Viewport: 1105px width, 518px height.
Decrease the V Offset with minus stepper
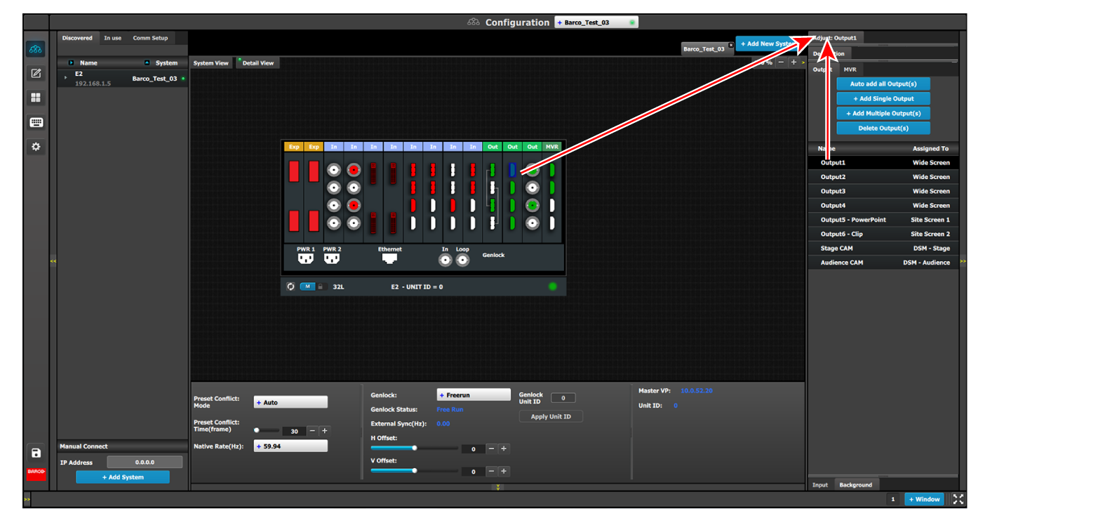click(491, 471)
